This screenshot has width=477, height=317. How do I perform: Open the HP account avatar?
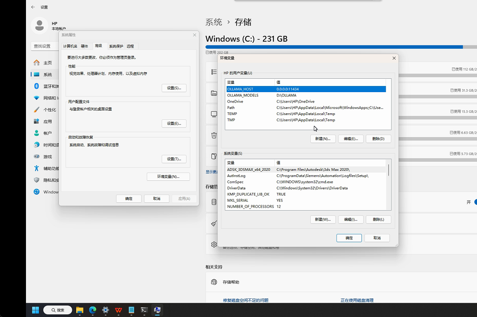tap(39, 26)
